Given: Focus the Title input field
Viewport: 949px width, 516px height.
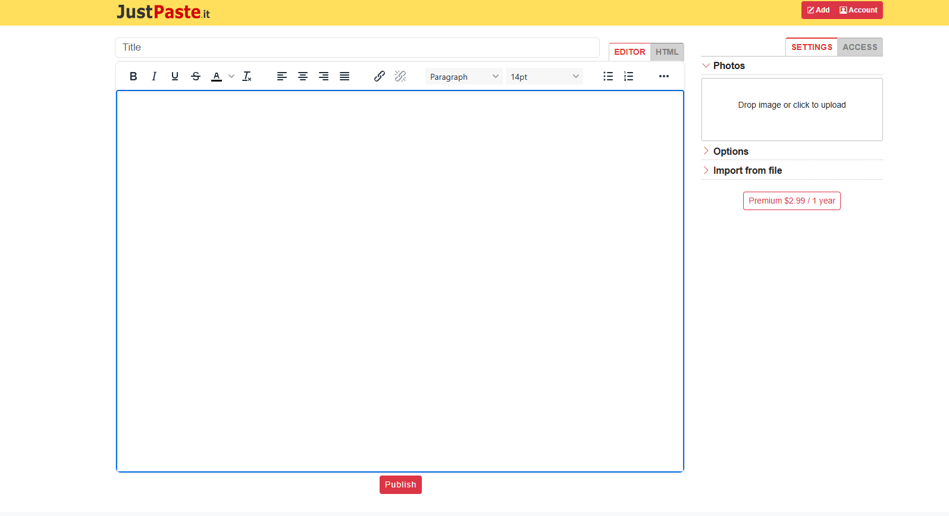Looking at the screenshot, I should (357, 48).
